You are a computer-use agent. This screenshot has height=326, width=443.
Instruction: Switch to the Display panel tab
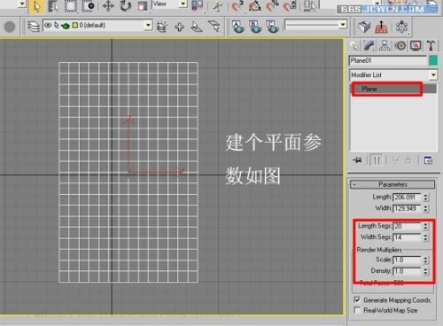(x=416, y=46)
